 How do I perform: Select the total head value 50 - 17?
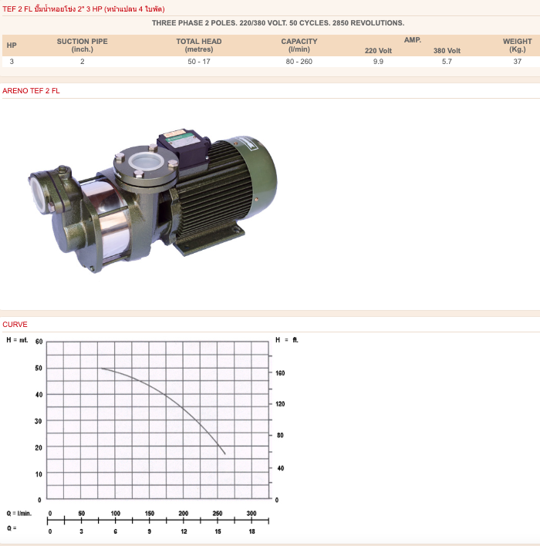click(x=199, y=62)
